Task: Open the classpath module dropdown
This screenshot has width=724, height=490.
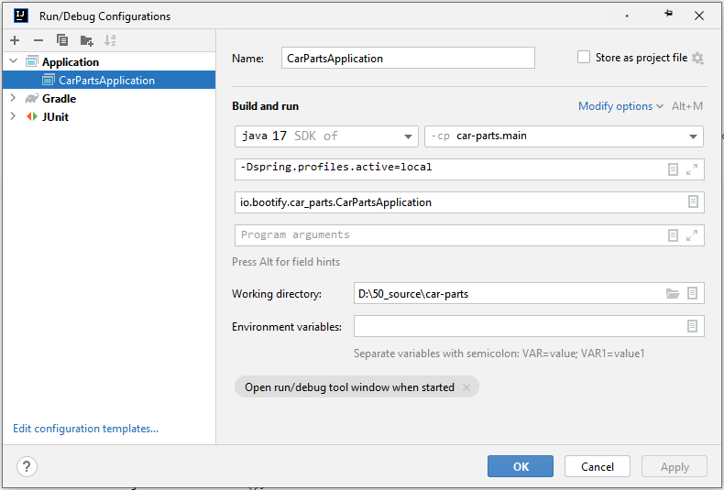Action: coord(564,136)
